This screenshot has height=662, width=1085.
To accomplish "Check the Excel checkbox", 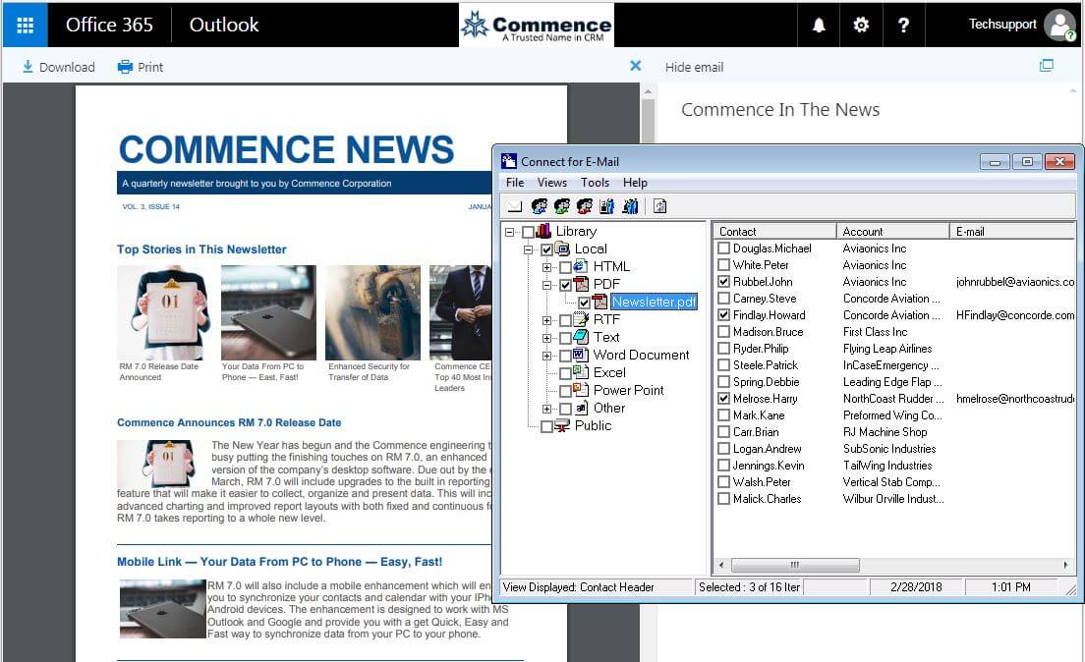I will pos(565,373).
